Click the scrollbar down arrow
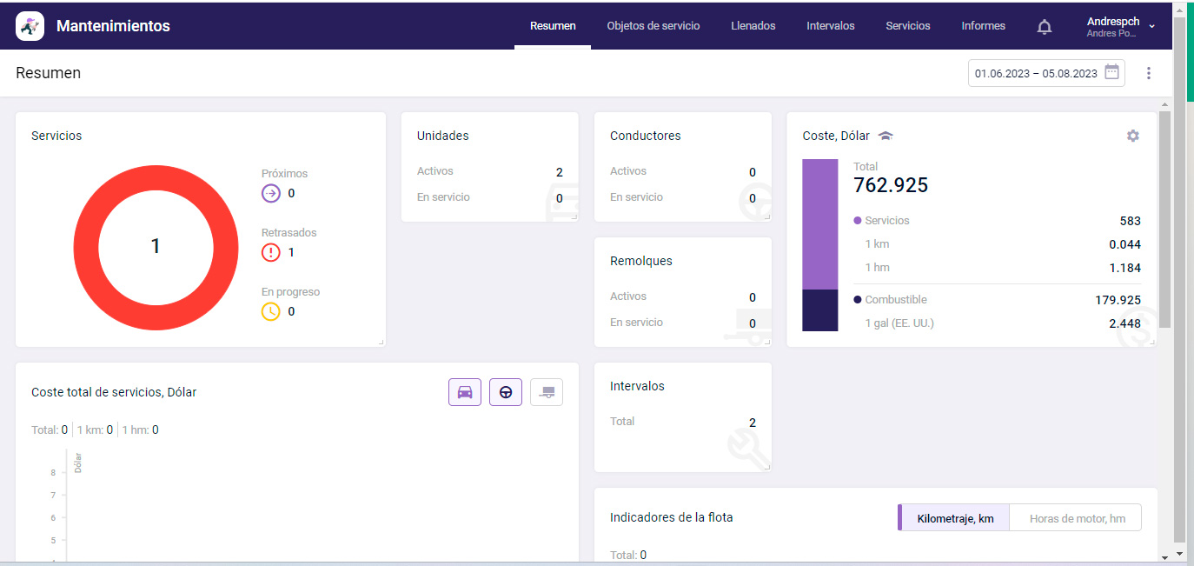Image resolution: width=1194 pixels, height=566 pixels. point(1179,554)
